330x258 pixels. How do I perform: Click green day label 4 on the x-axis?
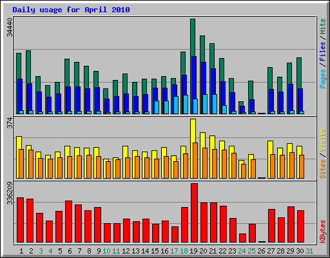coord(50,251)
